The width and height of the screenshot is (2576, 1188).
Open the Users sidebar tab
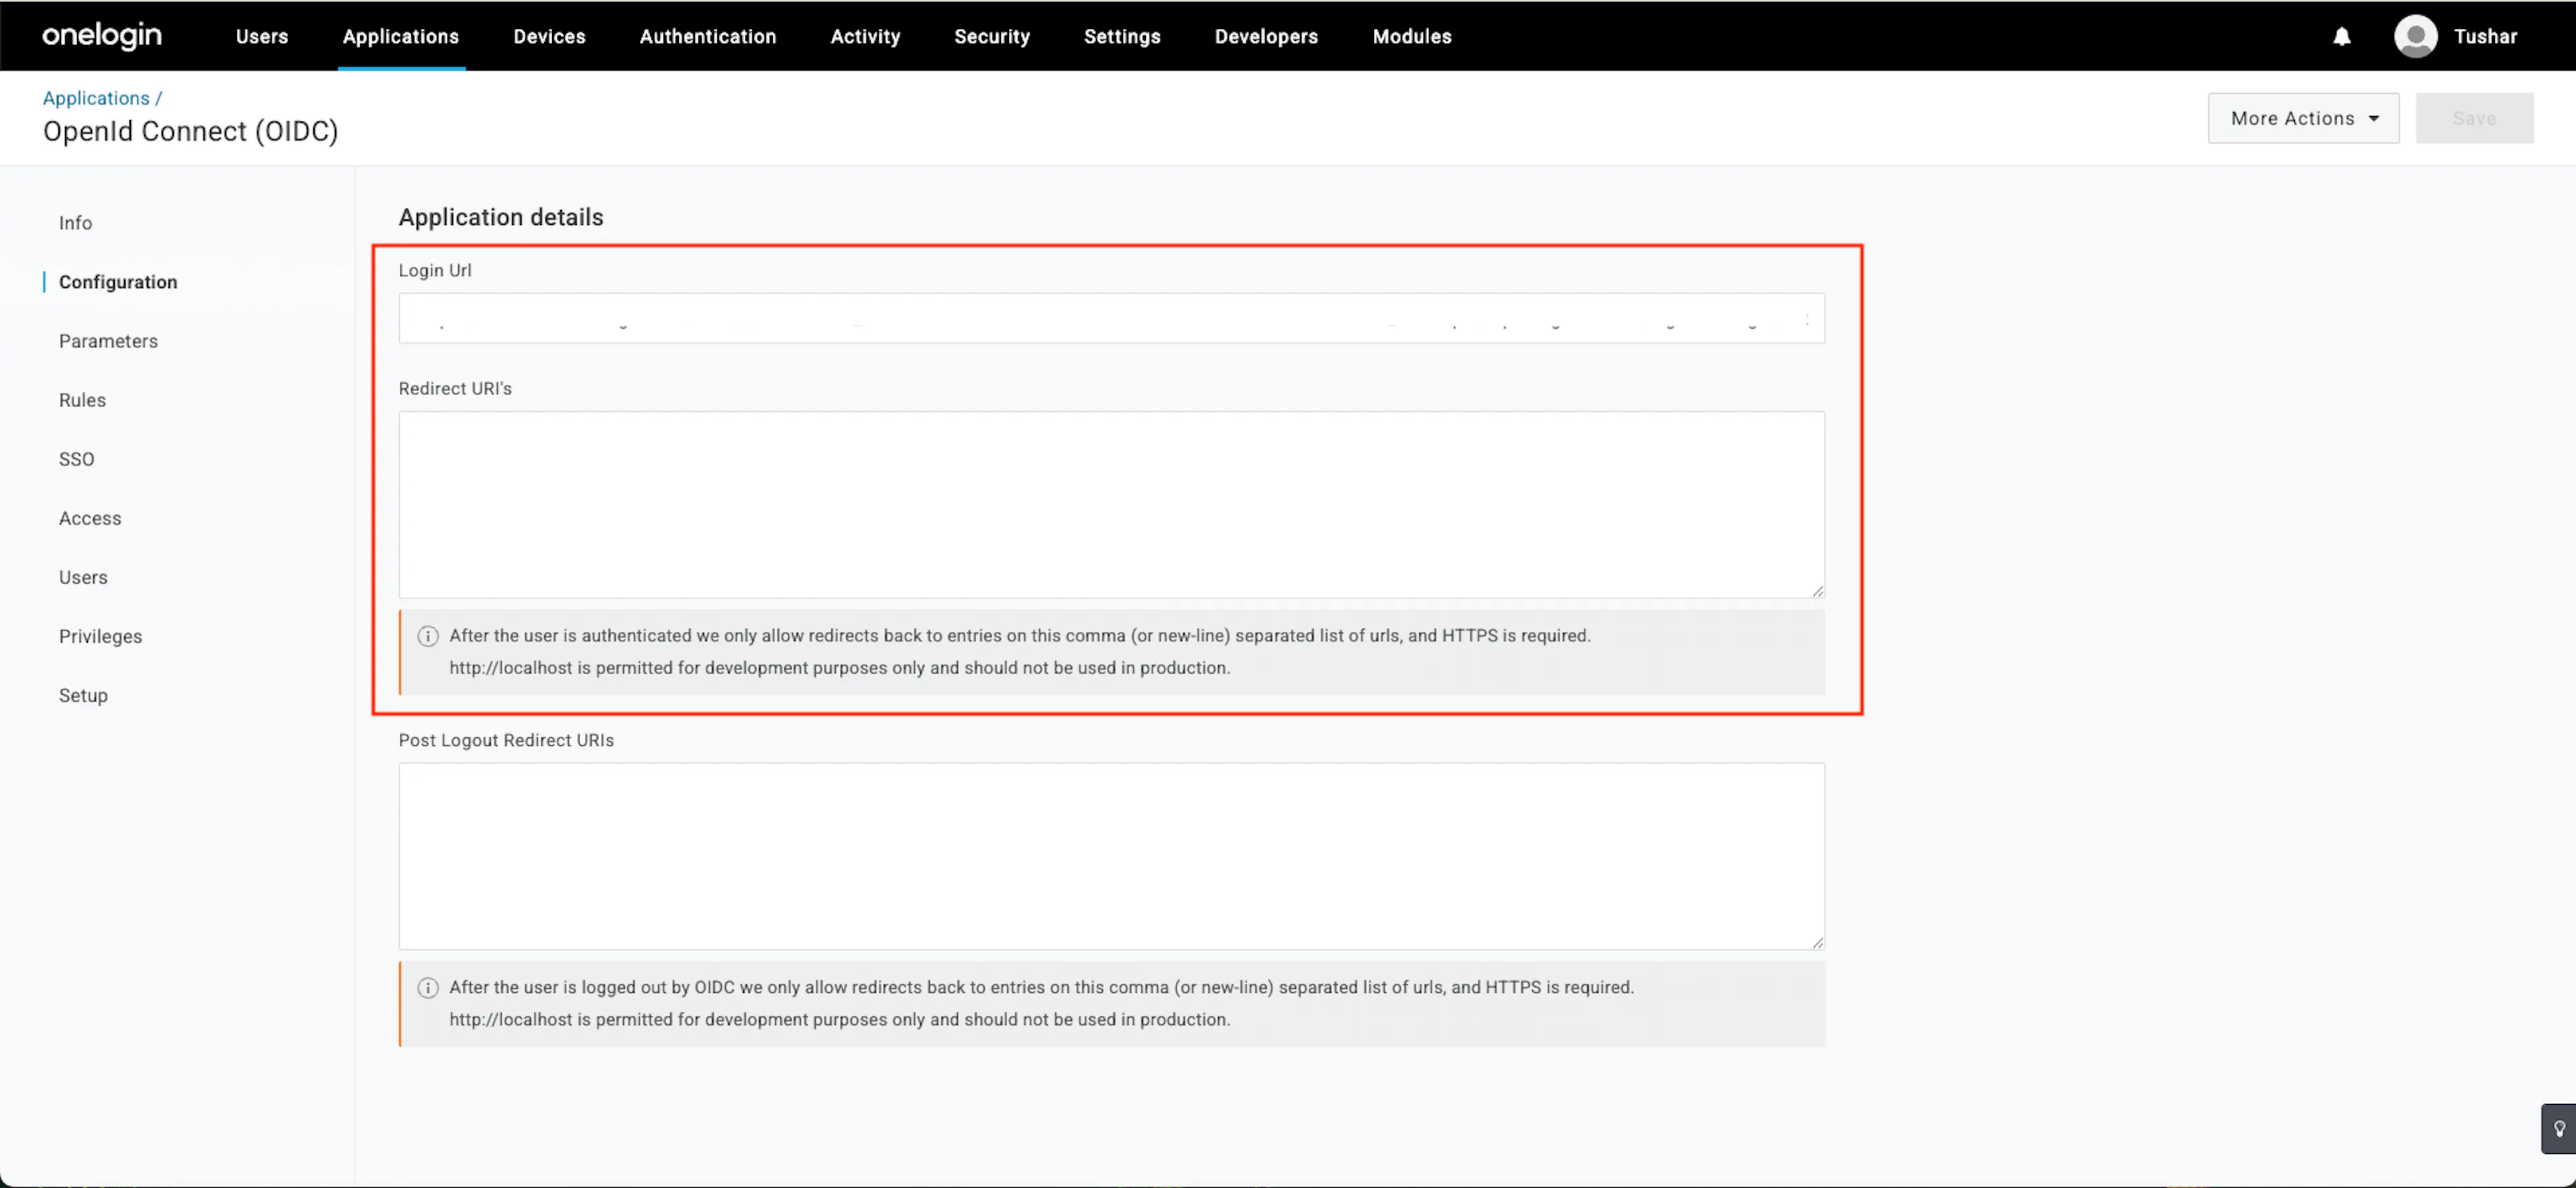[83, 577]
